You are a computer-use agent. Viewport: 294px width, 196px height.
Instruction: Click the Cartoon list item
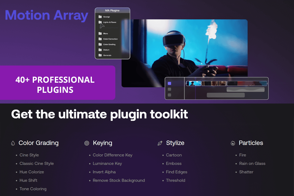click(x=174, y=155)
